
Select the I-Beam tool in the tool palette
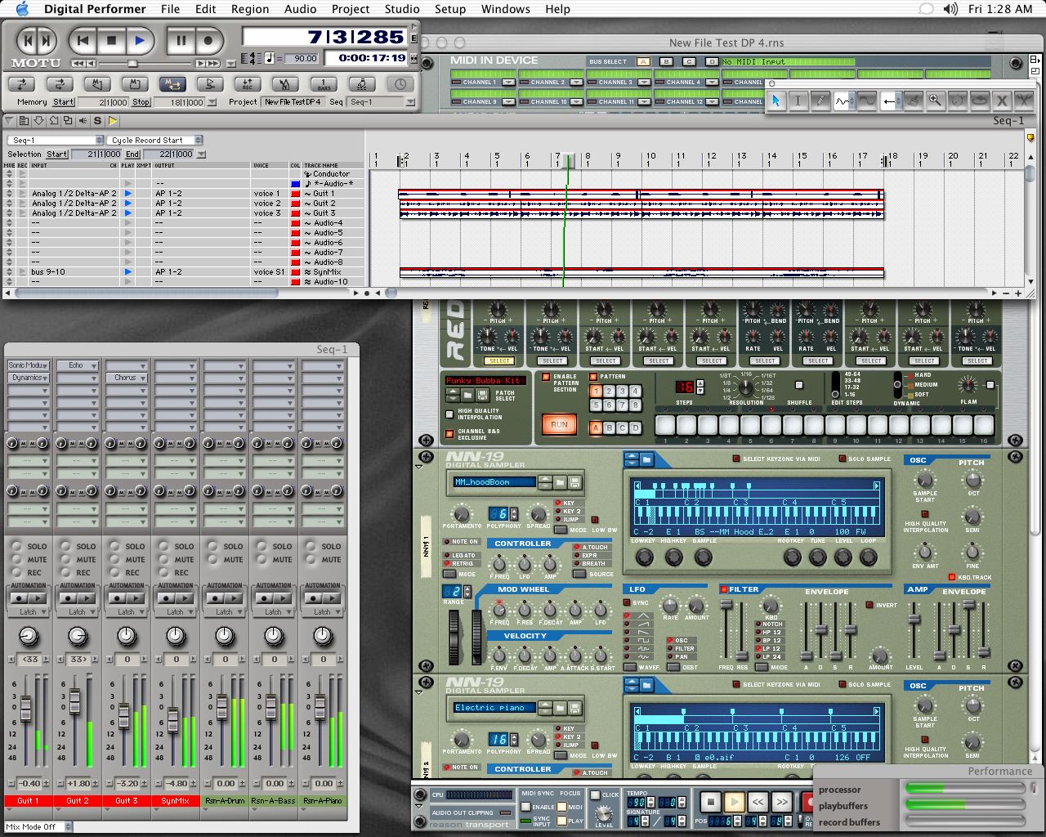798,101
